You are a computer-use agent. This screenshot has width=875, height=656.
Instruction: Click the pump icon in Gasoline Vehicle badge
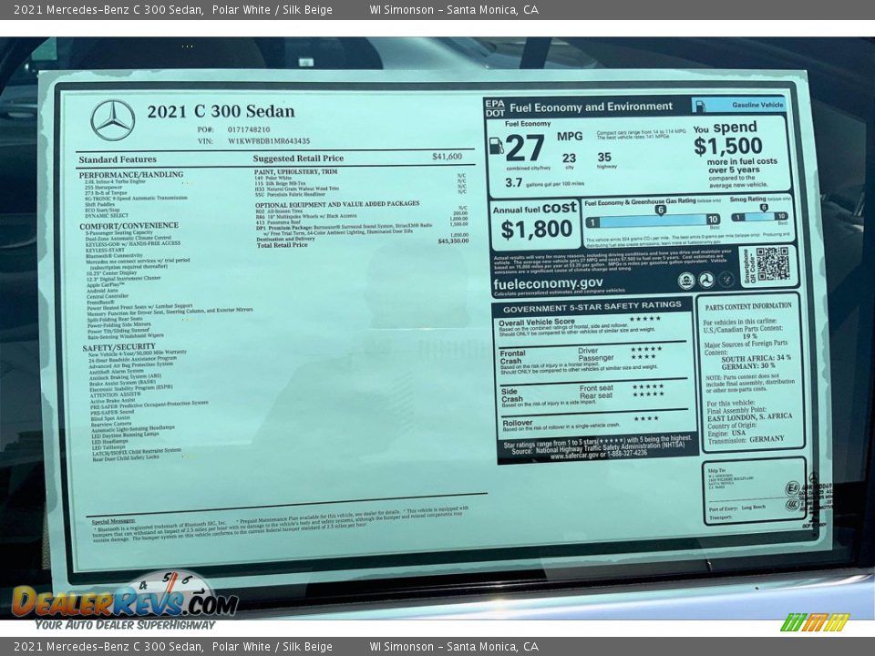click(x=700, y=106)
